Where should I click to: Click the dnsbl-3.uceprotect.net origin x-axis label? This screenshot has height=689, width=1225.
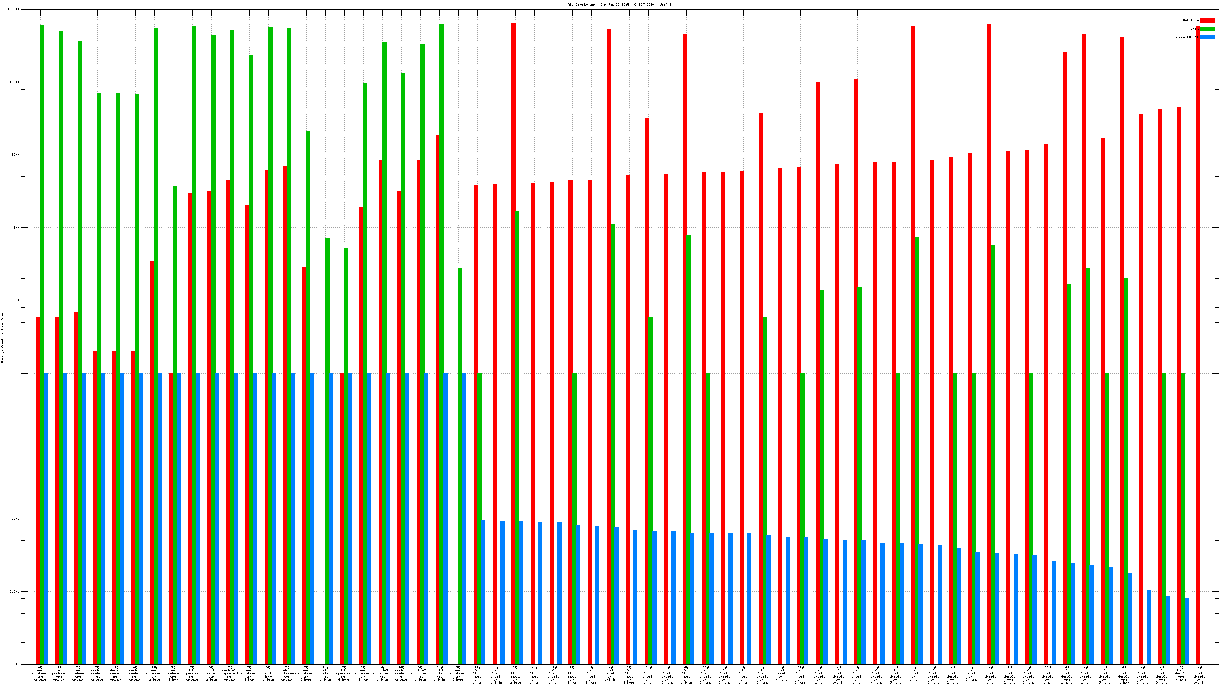(382, 673)
